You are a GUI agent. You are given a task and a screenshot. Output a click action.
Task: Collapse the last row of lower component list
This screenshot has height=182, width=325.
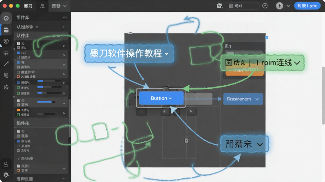click(x=64, y=169)
